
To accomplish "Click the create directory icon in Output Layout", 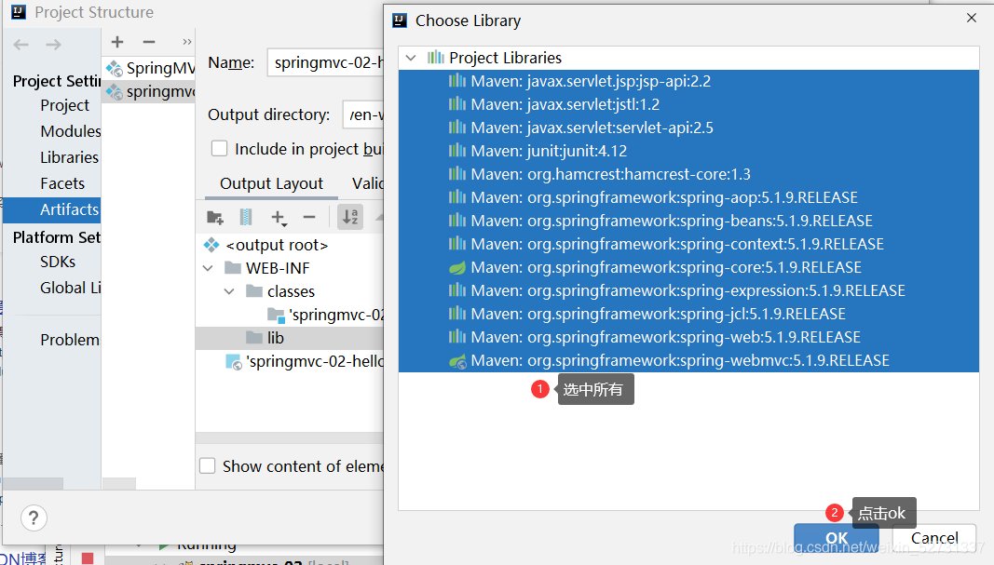I will (215, 217).
